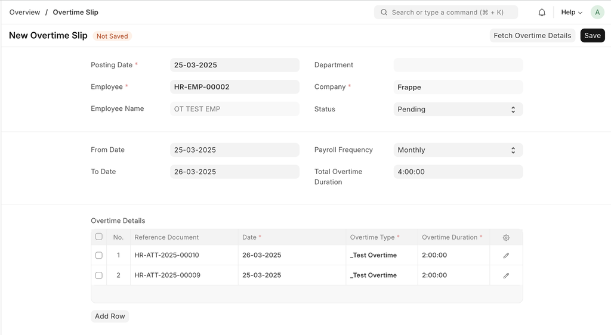Image resolution: width=611 pixels, height=335 pixels.
Task: Edit row 1 using pencil icon
Action: pos(506,255)
